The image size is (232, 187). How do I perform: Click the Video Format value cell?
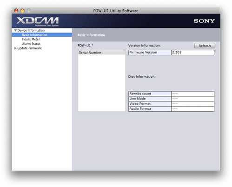(x=193, y=104)
